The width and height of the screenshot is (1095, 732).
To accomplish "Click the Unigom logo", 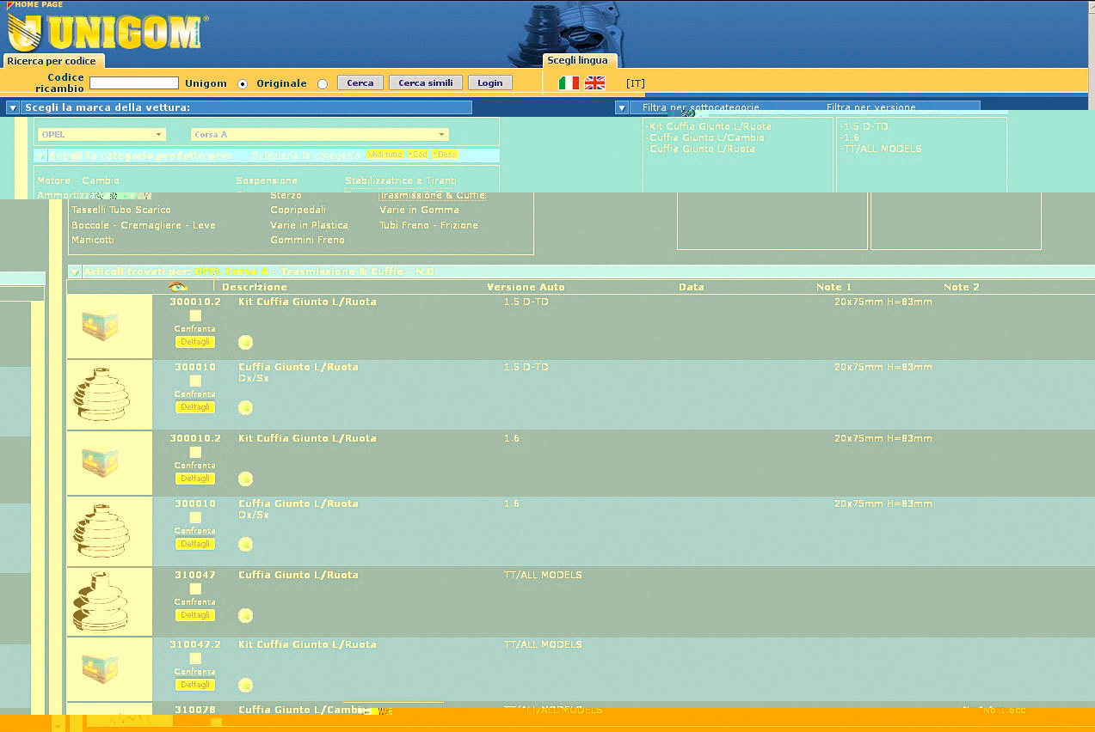I will (x=106, y=33).
